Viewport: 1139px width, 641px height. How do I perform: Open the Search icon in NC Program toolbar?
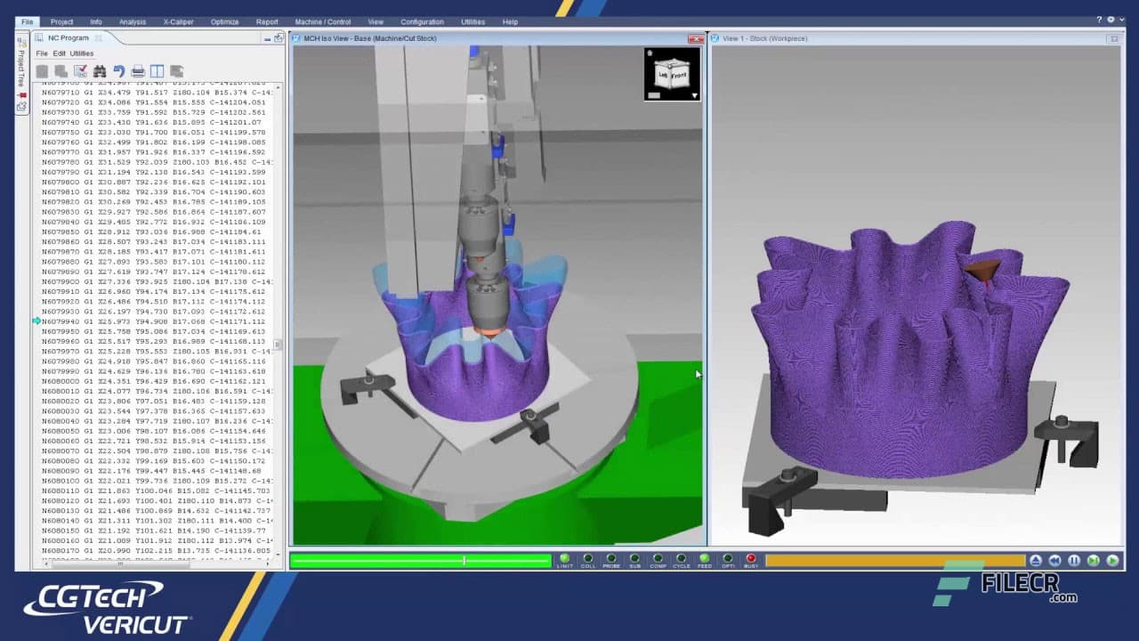coord(101,71)
